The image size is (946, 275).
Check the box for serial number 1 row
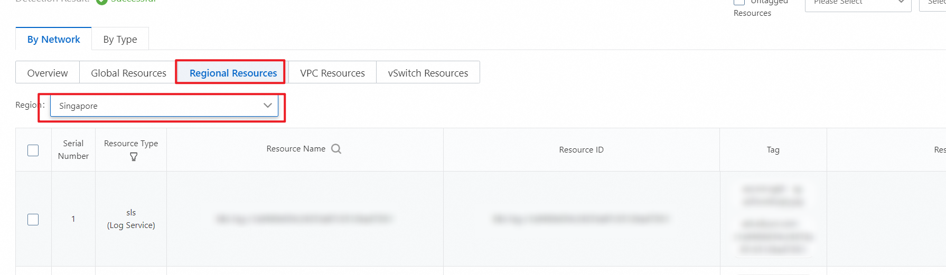coord(33,219)
